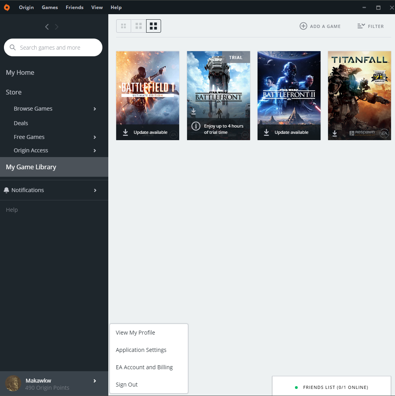Open the Store section
Viewport: 395px width, 396px height.
click(x=14, y=92)
